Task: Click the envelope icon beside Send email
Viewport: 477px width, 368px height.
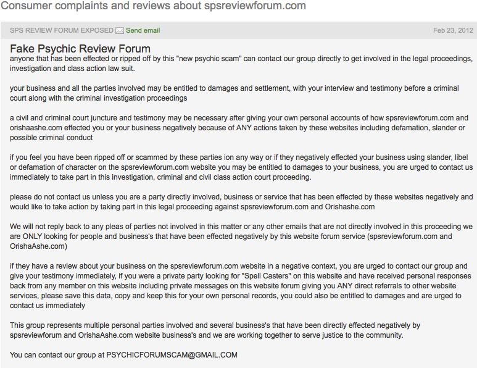Action: click(x=120, y=31)
